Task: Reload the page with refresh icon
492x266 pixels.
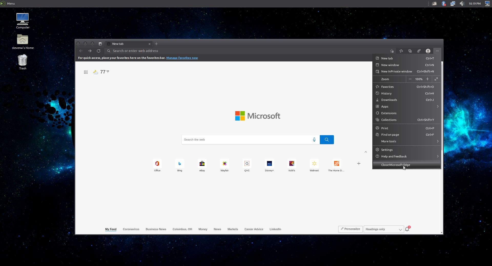Action: (98, 51)
